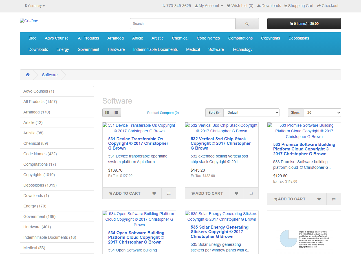Go to the home breadcrumb icon

28,75
